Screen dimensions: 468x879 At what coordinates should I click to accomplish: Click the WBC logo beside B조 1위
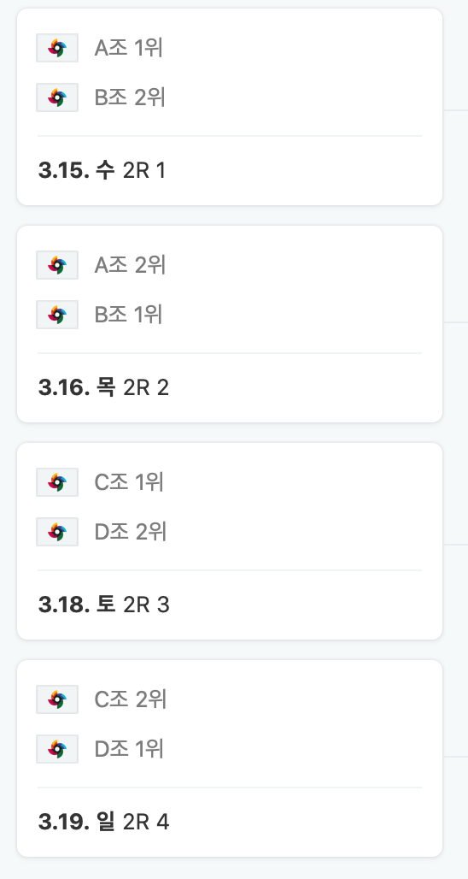tap(57, 315)
